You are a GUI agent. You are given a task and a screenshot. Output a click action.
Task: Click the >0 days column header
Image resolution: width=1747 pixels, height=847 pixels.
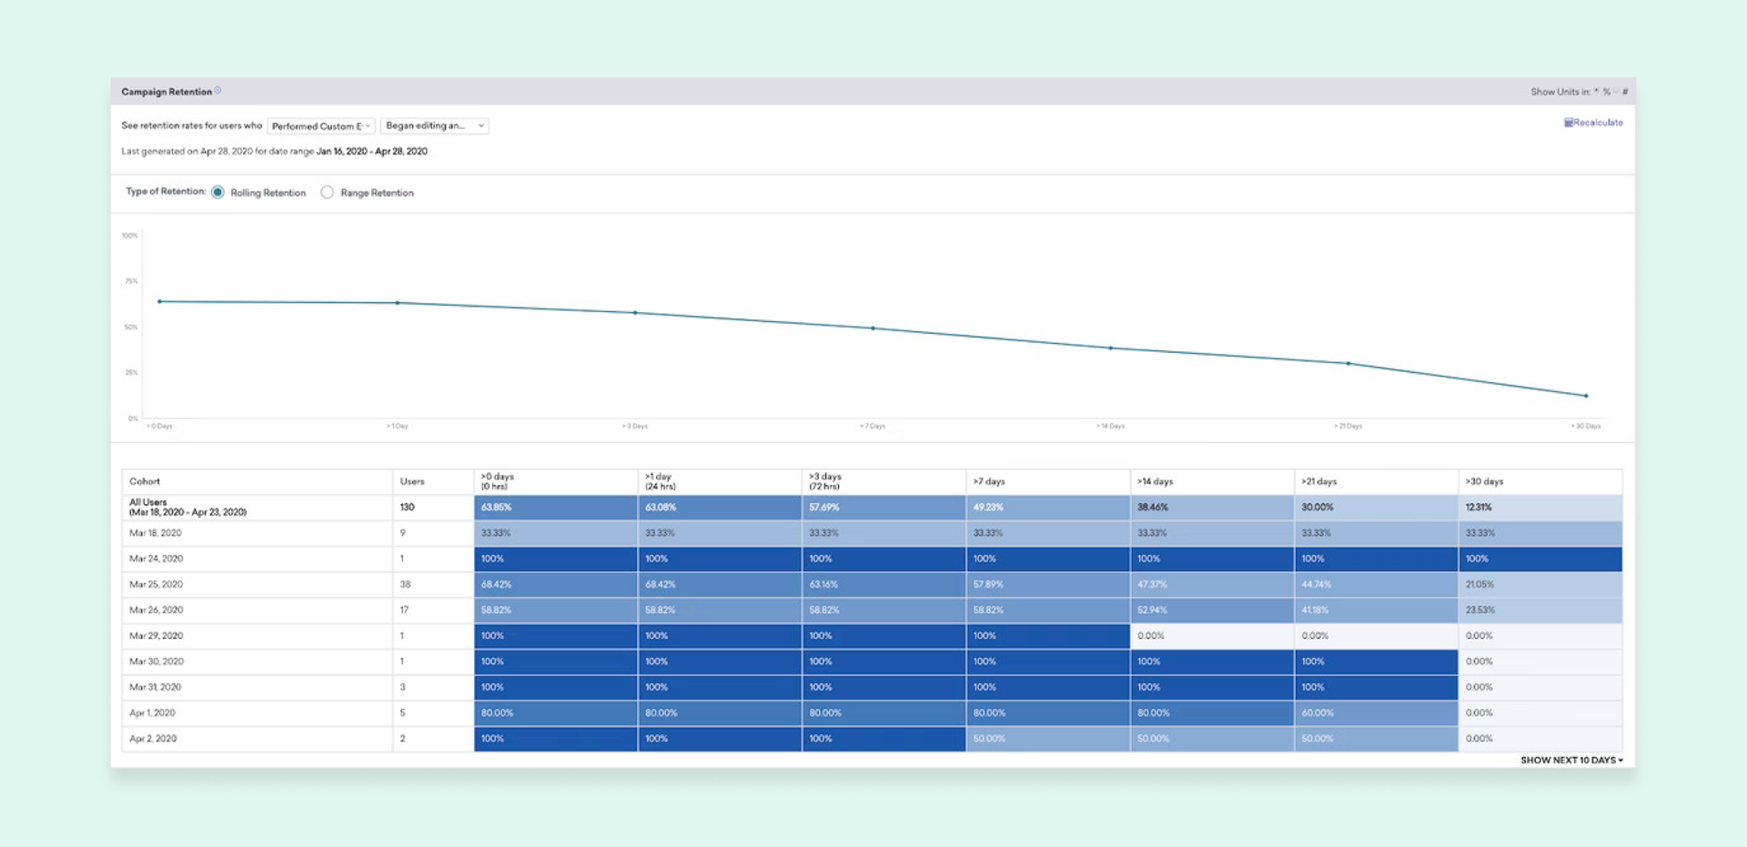pos(498,481)
